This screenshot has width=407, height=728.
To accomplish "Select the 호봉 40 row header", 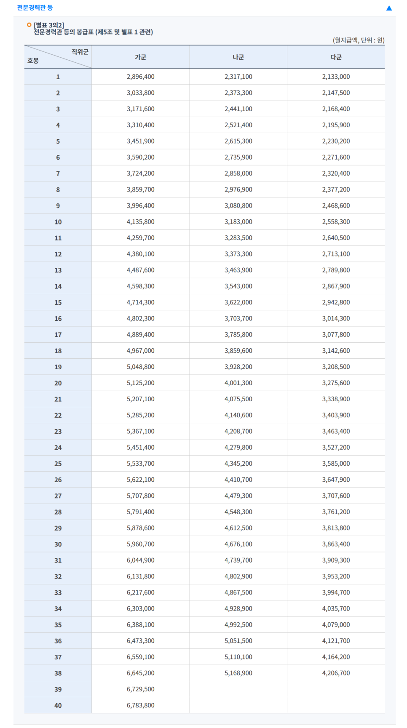I will [x=58, y=706].
